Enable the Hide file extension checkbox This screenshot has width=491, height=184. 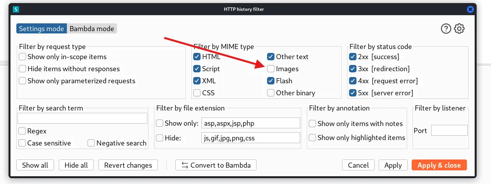pyautogui.click(x=160, y=138)
